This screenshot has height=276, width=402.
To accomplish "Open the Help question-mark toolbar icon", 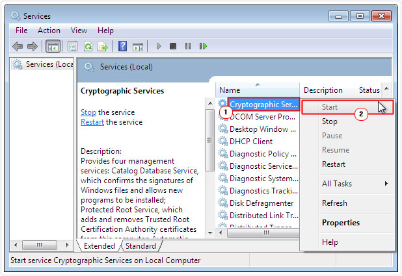I will [x=122, y=46].
